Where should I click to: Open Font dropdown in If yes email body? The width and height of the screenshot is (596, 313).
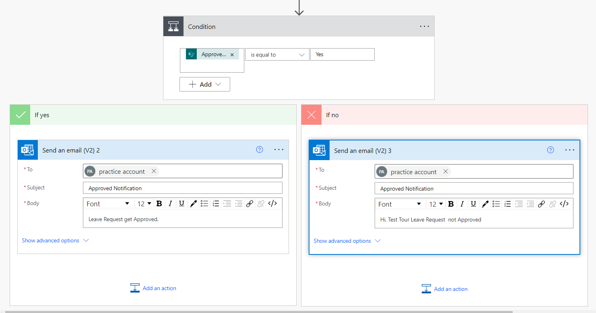[108, 203]
